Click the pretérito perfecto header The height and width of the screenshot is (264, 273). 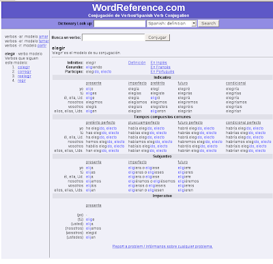click(100, 122)
